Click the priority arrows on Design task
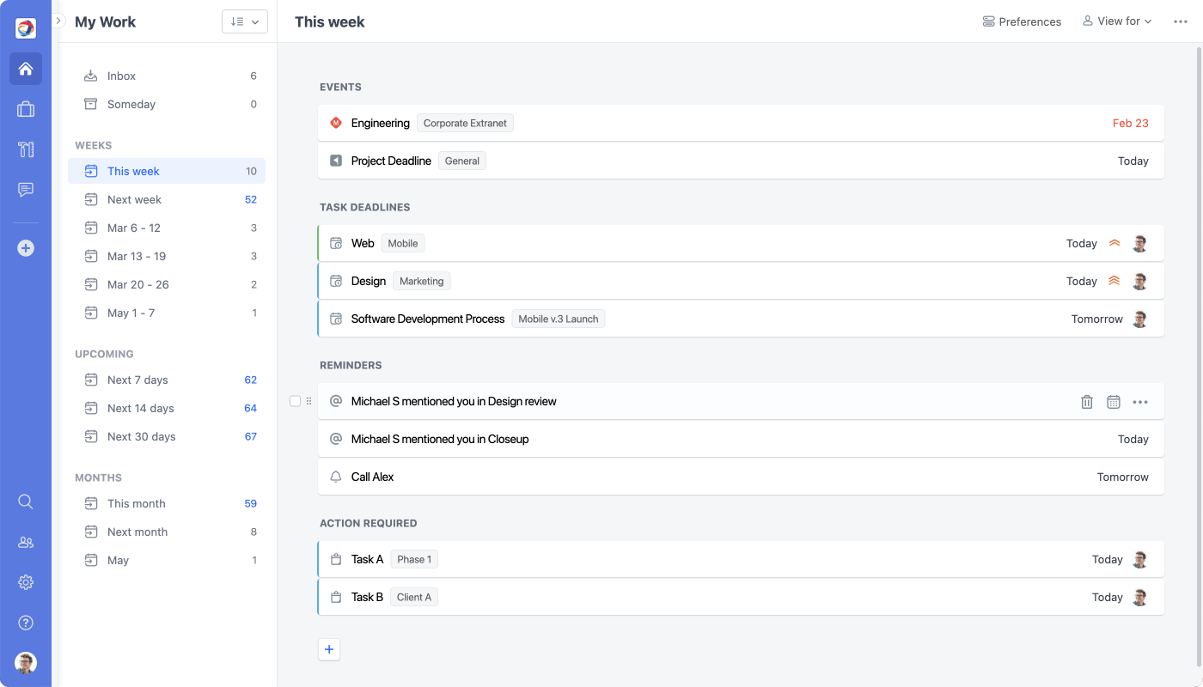This screenshot has width=1203, height=687. point(1114,281)
